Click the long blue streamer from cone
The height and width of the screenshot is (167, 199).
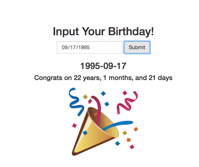[117, 126]
